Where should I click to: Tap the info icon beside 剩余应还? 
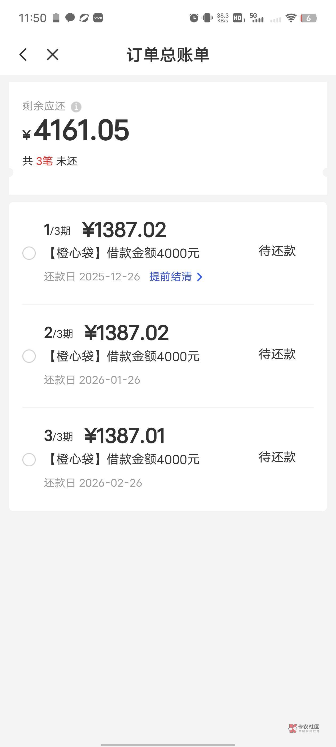[76, 107]
